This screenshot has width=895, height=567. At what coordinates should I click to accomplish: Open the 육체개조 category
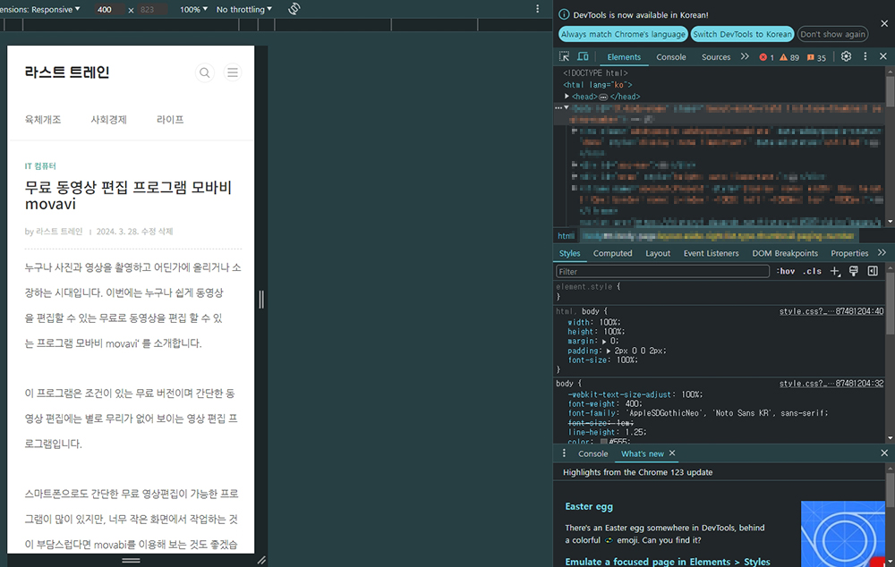(x=43, y=120)
